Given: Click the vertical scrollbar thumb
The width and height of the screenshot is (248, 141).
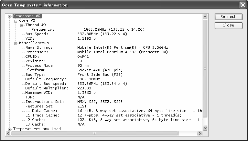Looking at the screenshot, I should point(205,68).
